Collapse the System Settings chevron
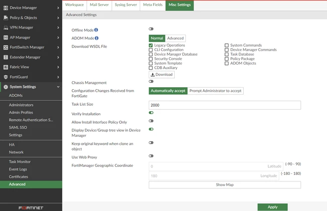Viewport: 327px width, 211px height. click(x=58, y=87)
